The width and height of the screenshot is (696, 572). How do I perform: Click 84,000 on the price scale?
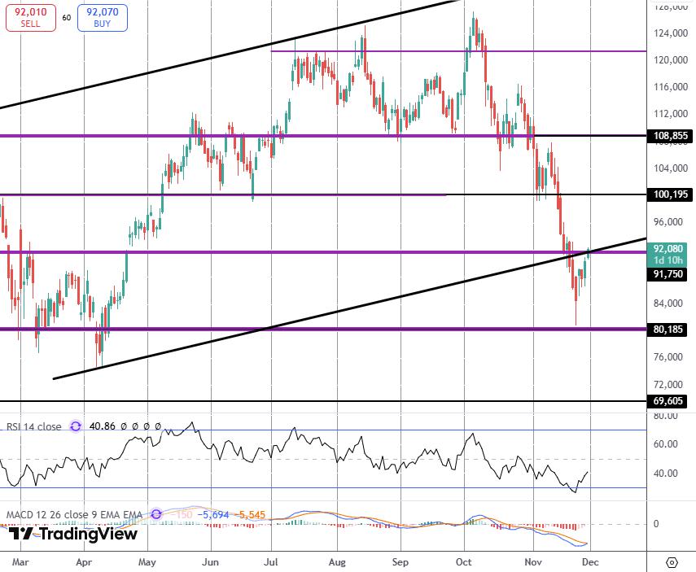[x=668, y=303]
